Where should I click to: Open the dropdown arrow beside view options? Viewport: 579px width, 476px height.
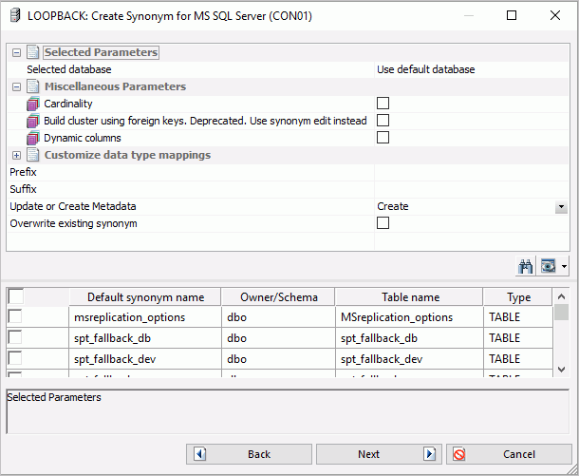pyautogui.click(x=564, y=266)
